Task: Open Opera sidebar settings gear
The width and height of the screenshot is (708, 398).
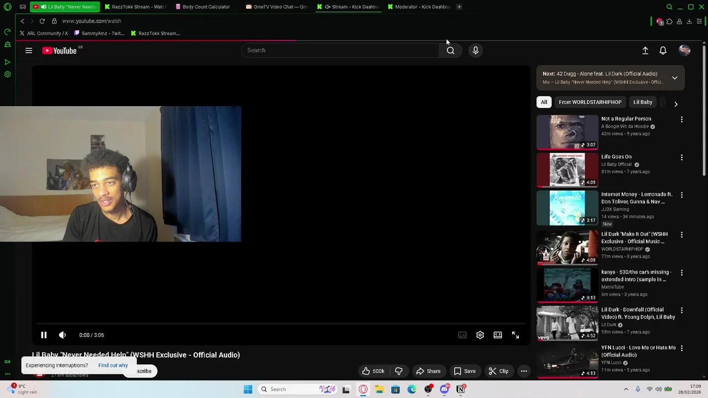Action: click(x=8, y=75)
